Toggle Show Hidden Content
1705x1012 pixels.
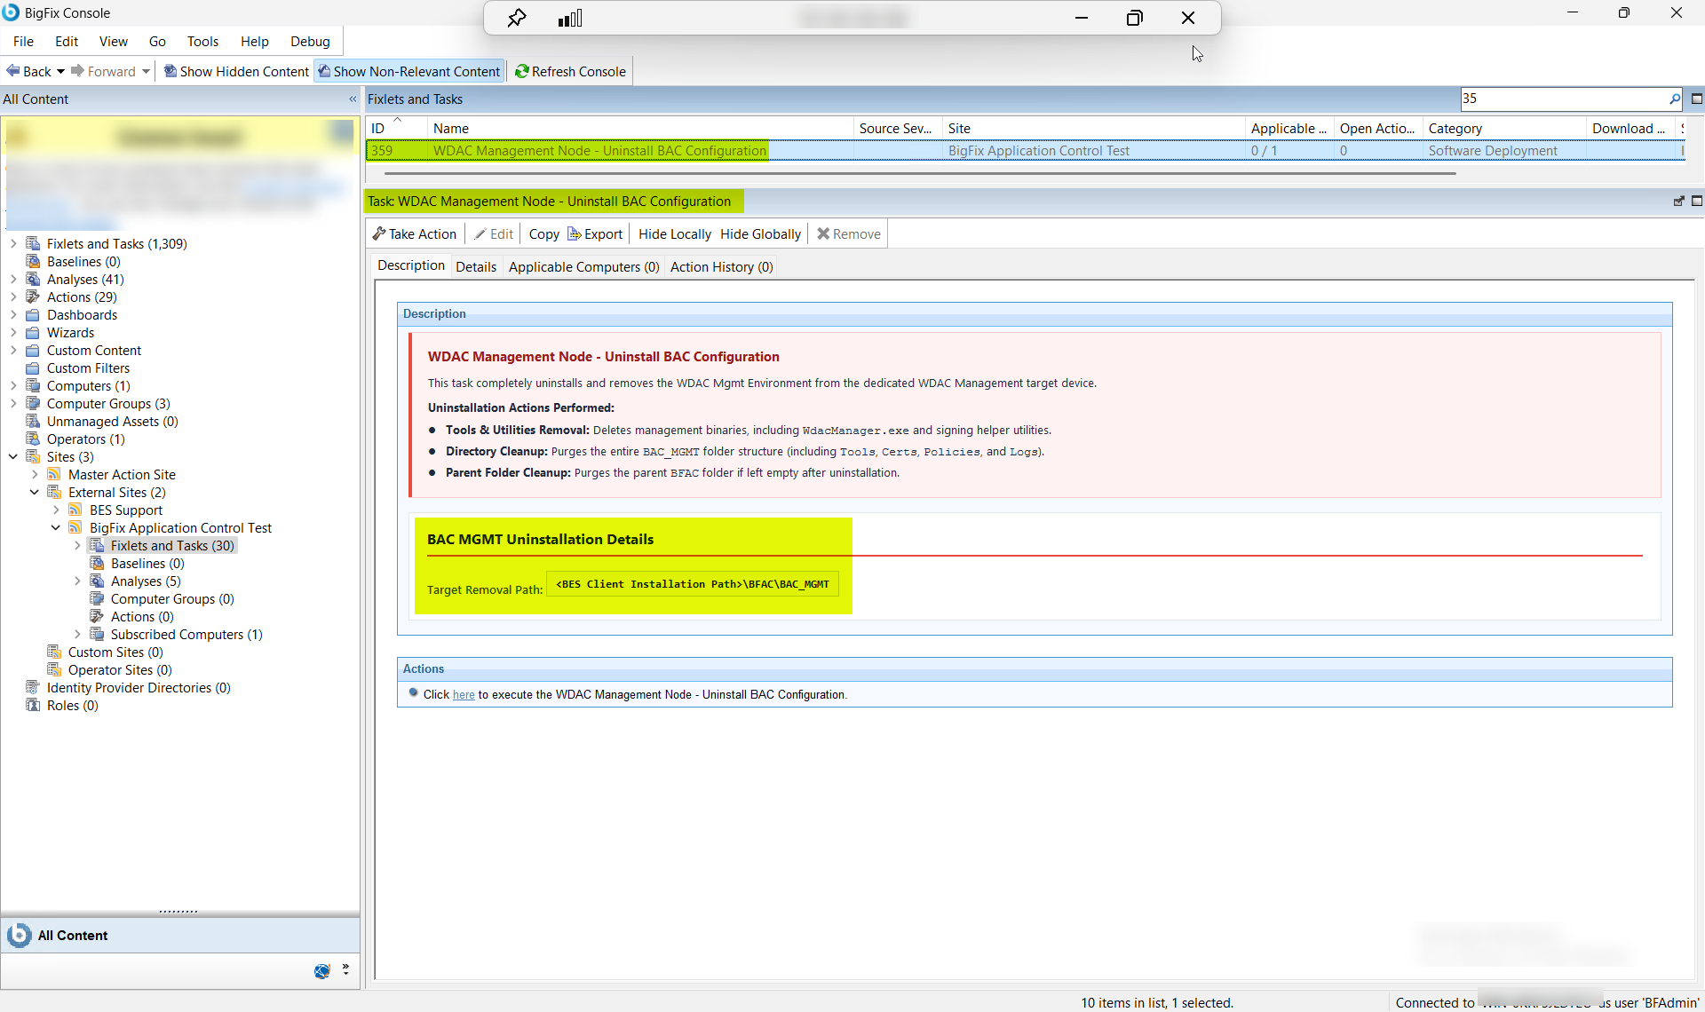click(x=236, y=71)
